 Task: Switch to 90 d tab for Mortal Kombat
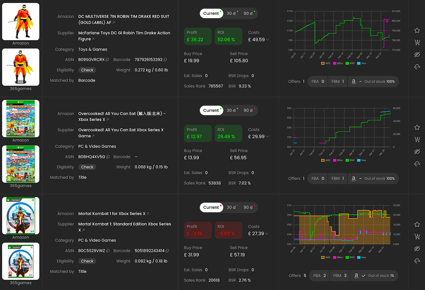(249, 207)
